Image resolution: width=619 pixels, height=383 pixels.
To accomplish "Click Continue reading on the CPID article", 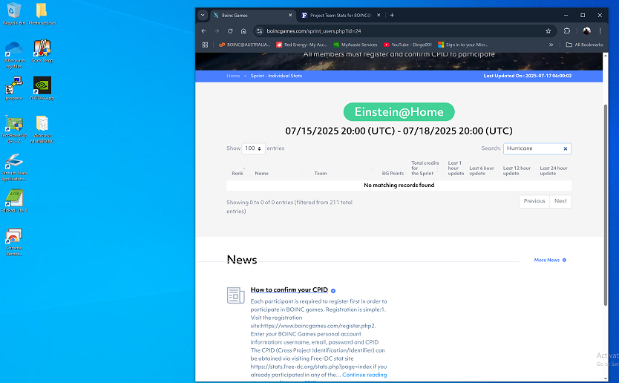I will point(364,375).
